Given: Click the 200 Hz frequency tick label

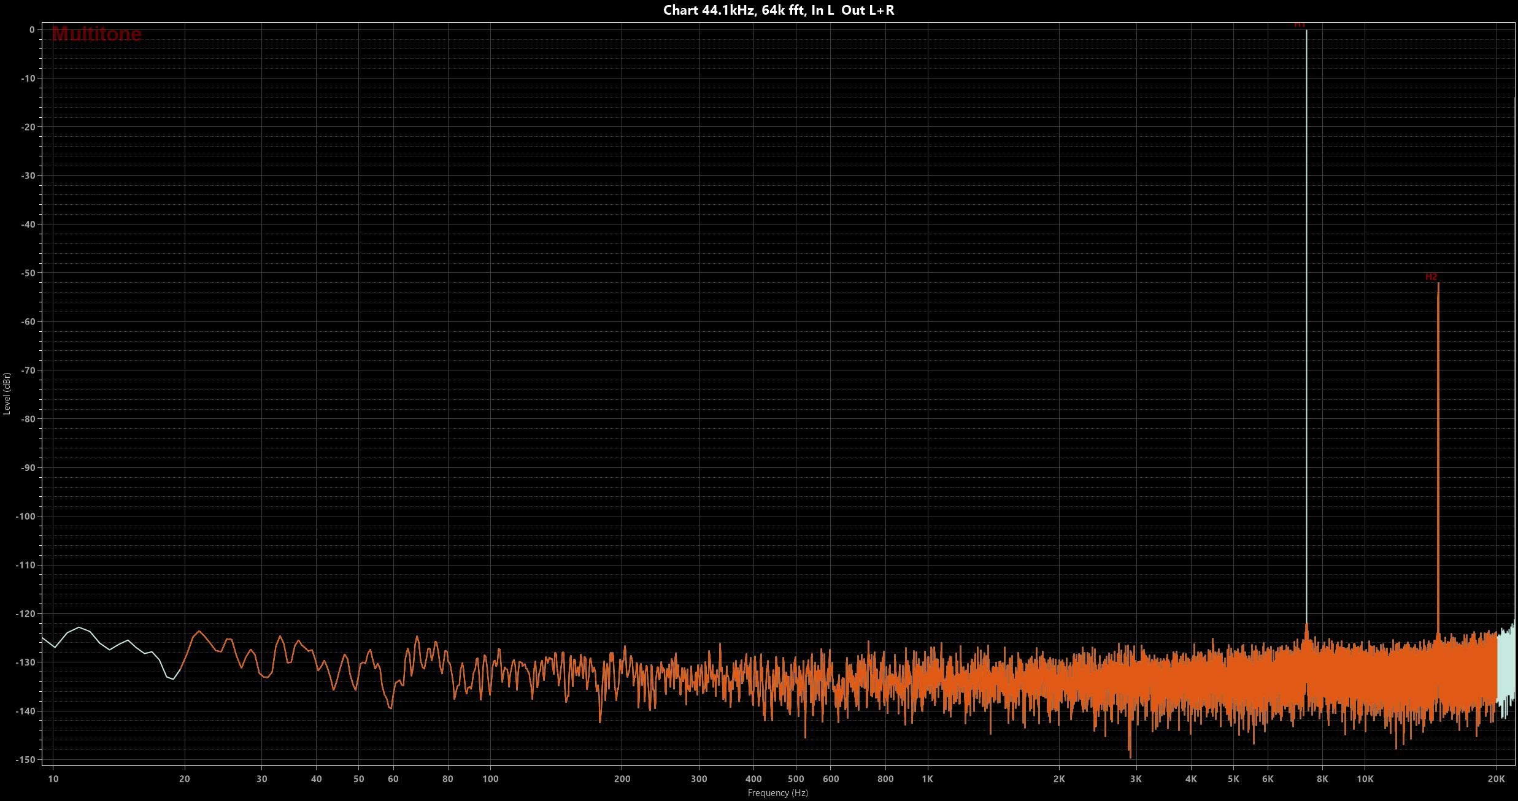Looking at the screenshot, I should (622, 780).
